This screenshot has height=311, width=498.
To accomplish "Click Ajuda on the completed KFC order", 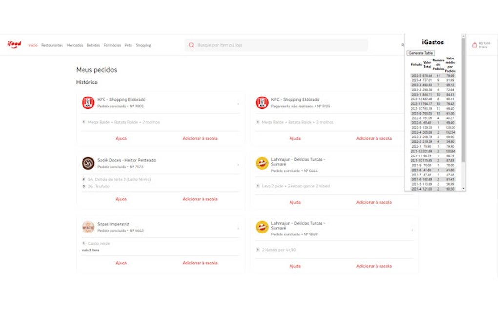I will click(121, 138).
